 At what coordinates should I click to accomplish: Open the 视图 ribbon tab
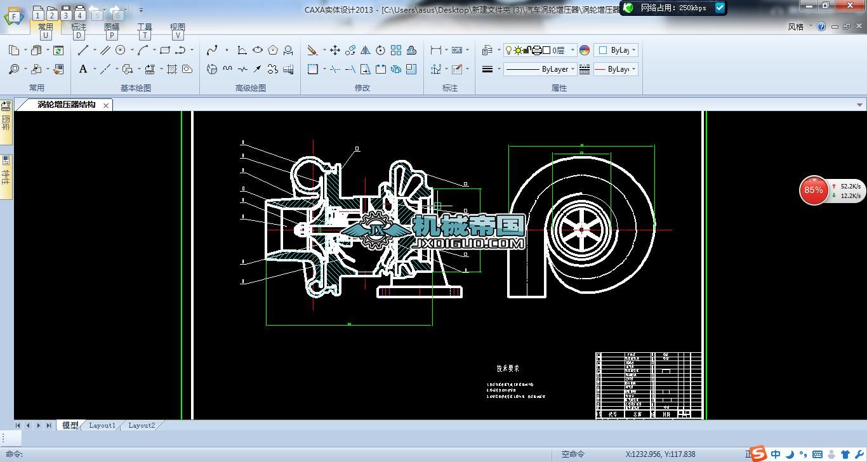(x=177, y=27)
